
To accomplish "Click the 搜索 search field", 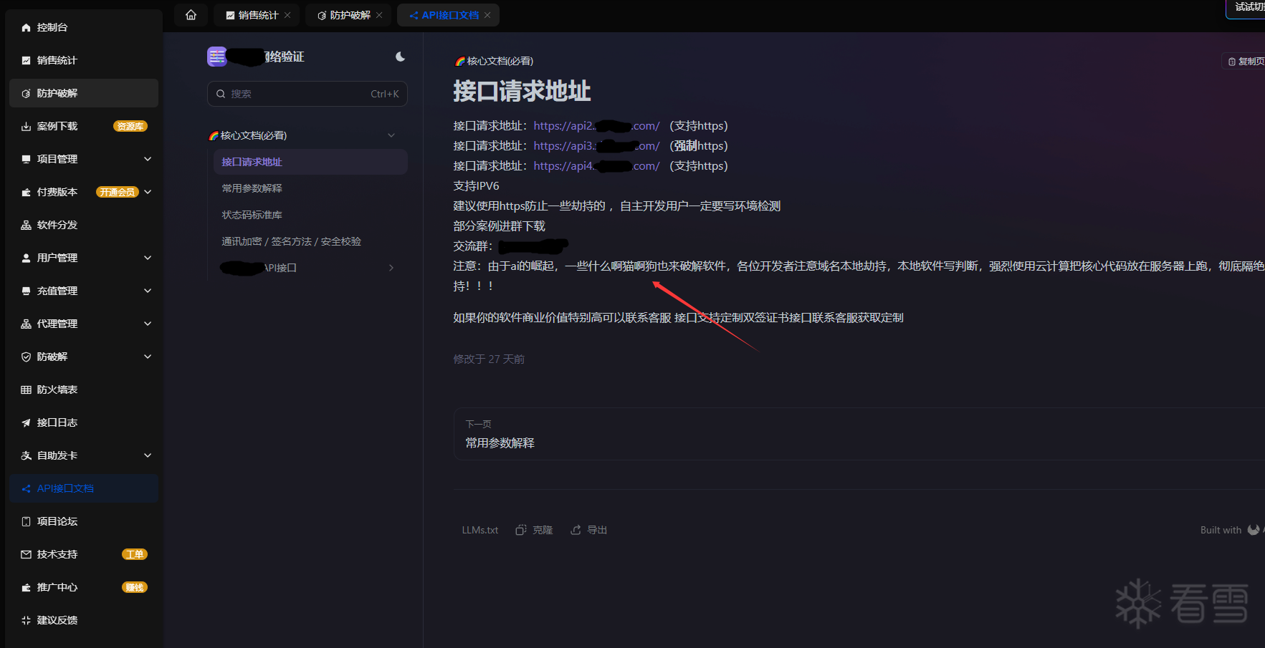I will tap(307, 94).
